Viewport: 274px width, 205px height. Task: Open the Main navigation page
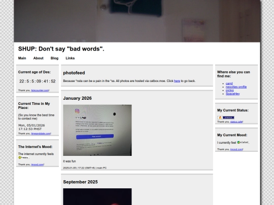pos(22,58)
